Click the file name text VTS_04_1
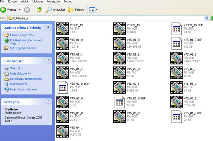The image size is (213, 141). click(x=76, y=128)
